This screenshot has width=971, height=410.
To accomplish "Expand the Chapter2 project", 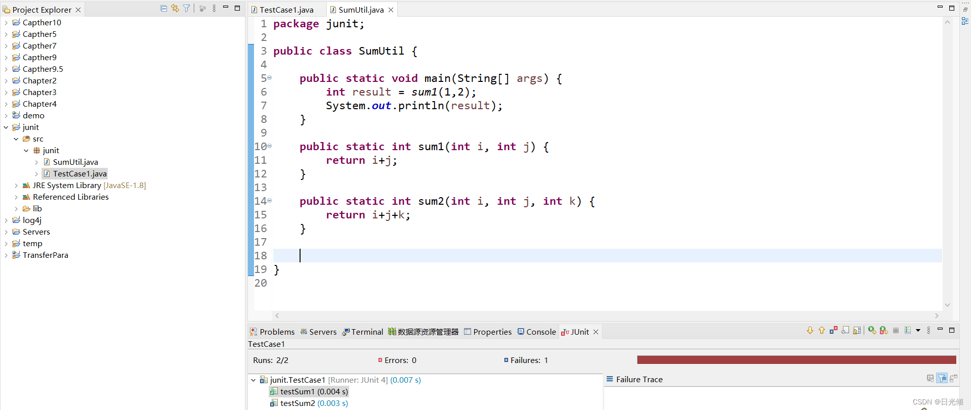I will coord(6,80).
